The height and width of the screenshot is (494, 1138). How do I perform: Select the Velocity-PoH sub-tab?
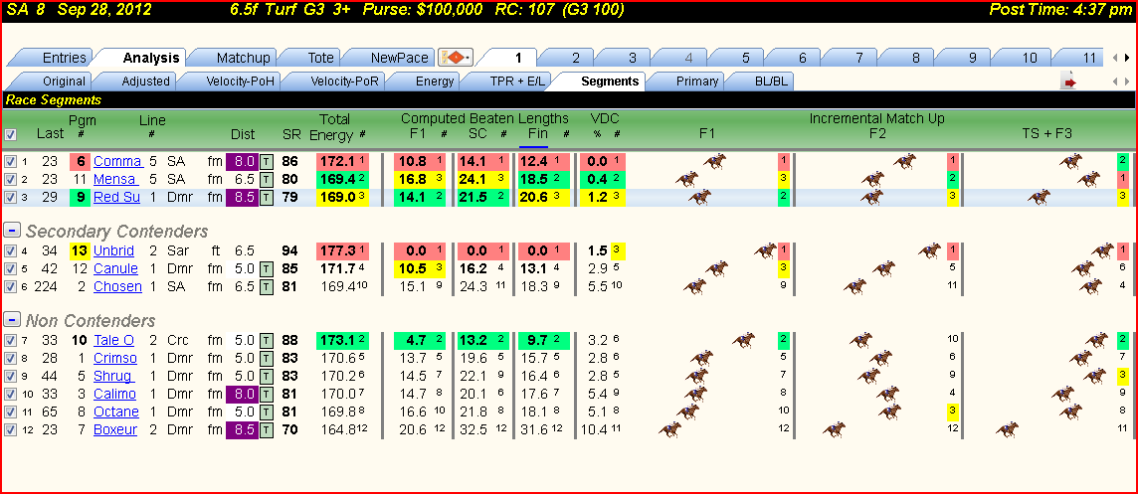[240, 82]
